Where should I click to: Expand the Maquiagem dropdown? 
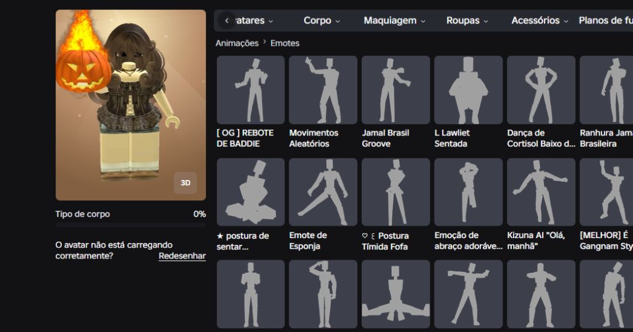pyautogui.click(x=394, y=20)
